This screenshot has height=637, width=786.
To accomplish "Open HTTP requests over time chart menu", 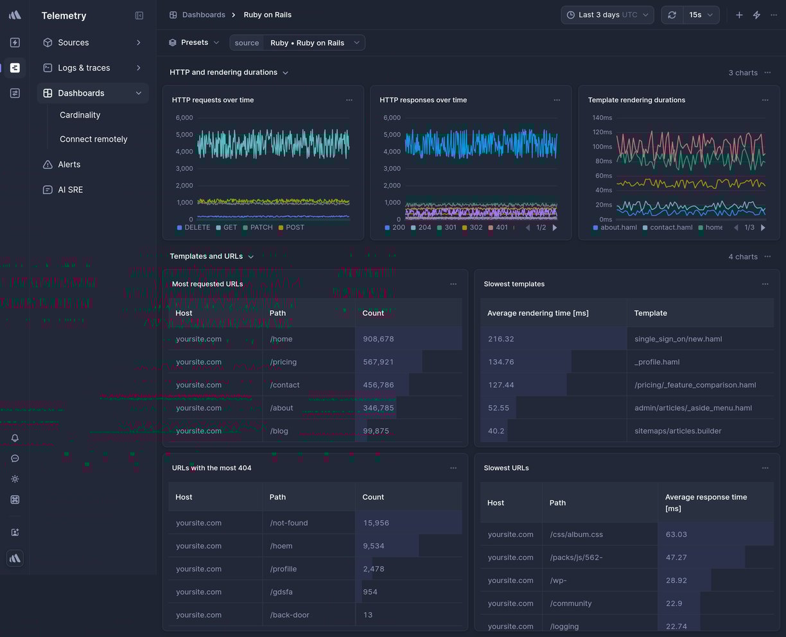I will point(349,100).
